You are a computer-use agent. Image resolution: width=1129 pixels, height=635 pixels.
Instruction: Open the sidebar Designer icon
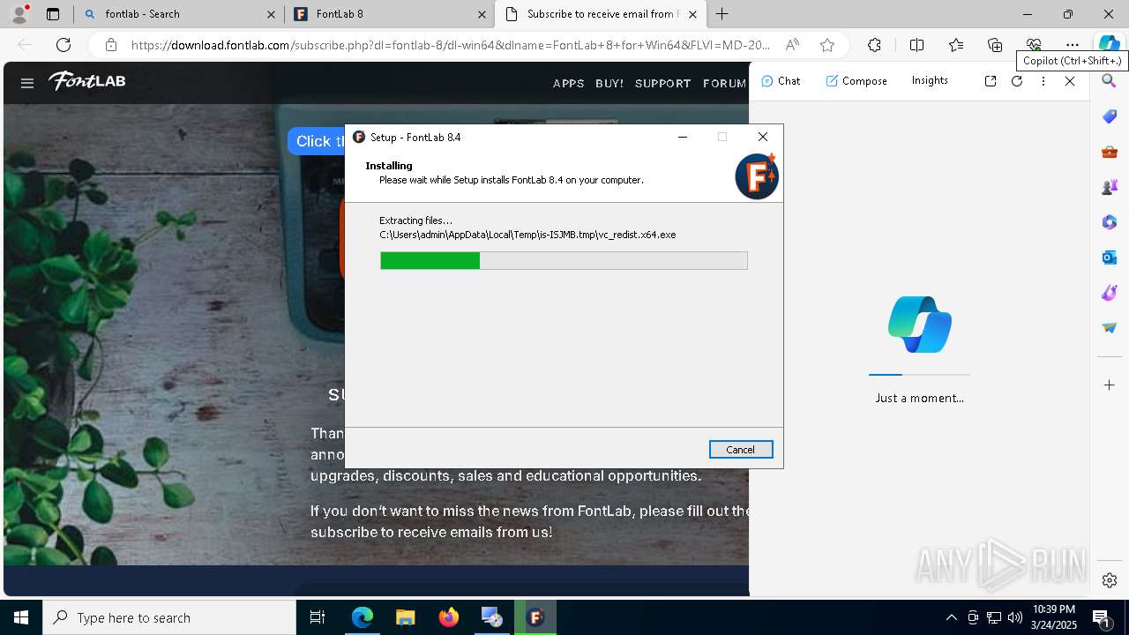[x=1110, y=293]
